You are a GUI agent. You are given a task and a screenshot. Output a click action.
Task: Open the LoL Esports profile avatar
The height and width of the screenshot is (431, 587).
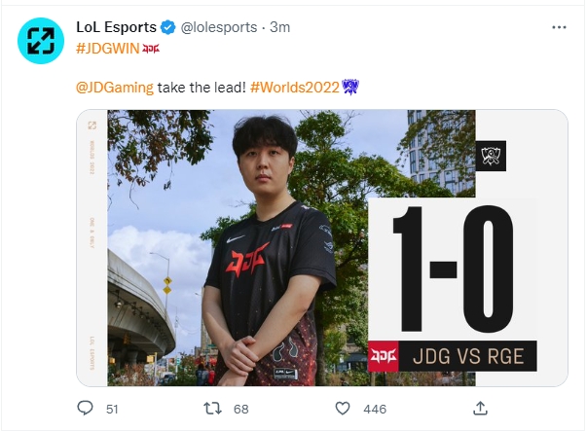[41, 41]
